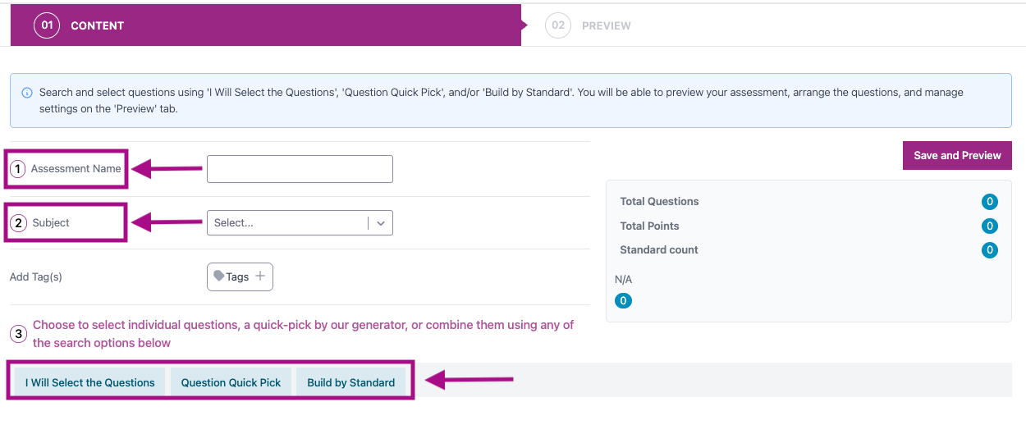Viewport: 1026px width, 425px height.
Task: Open the Content step tab
Action: (x=97, y=25)
